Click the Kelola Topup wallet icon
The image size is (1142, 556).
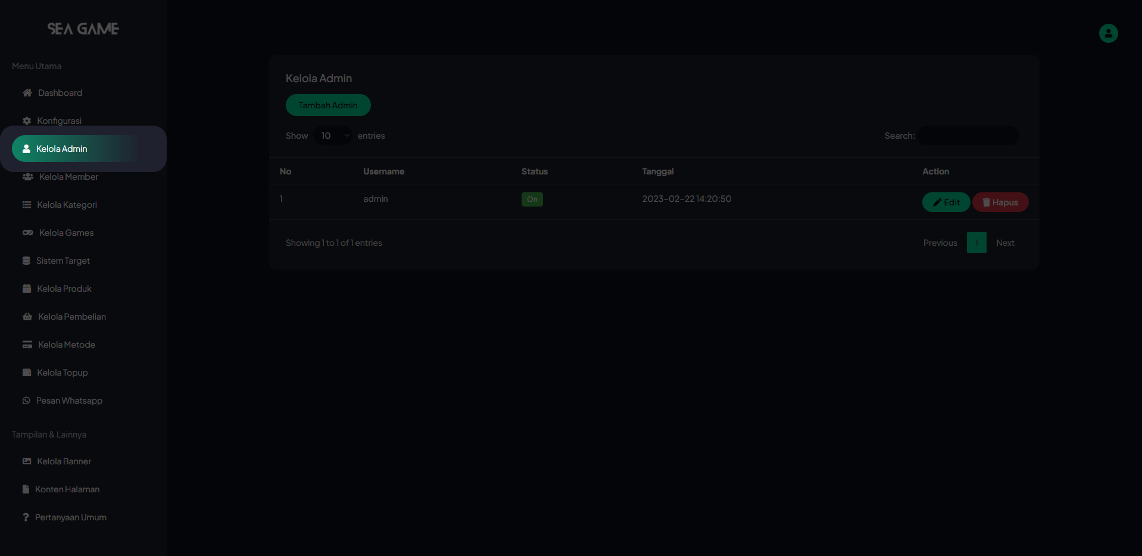point(27,373)
